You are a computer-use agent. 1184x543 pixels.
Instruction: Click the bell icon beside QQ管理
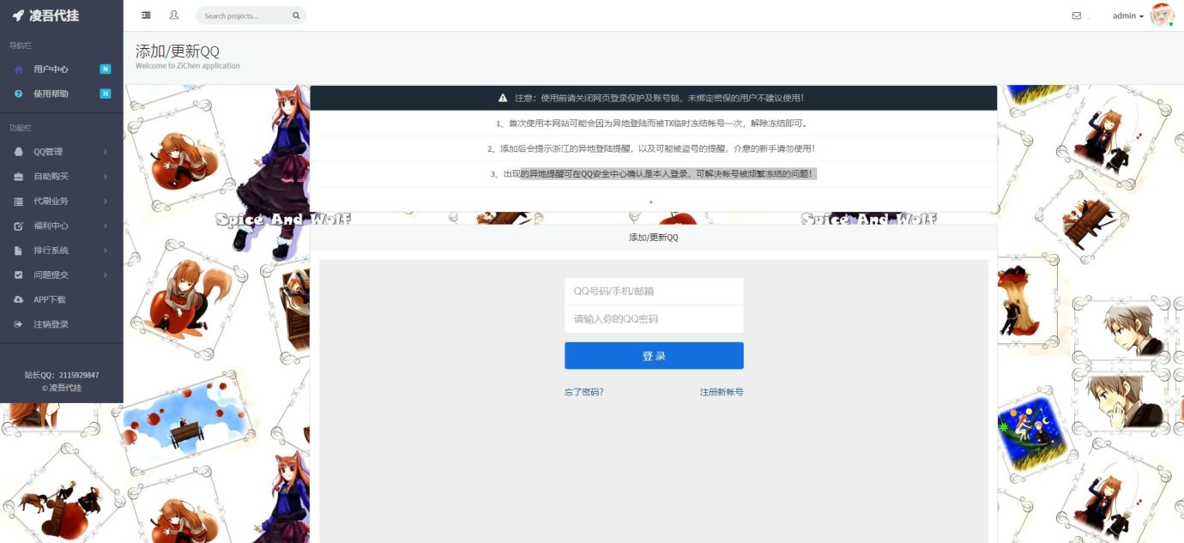[x=18, y=152]
